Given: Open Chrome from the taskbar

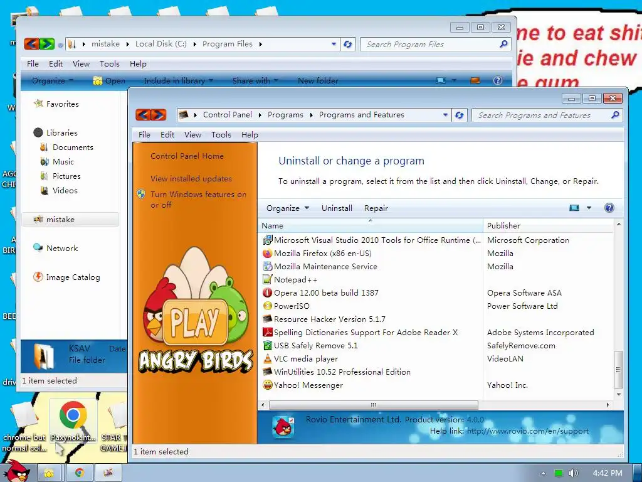Looking at the screenshot, I should click(80, 473).
